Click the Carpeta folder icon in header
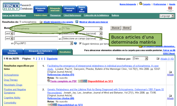The image size is (177, 106). [141, 3]
